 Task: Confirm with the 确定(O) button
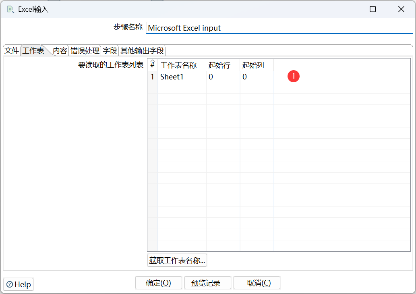(158, 283)
